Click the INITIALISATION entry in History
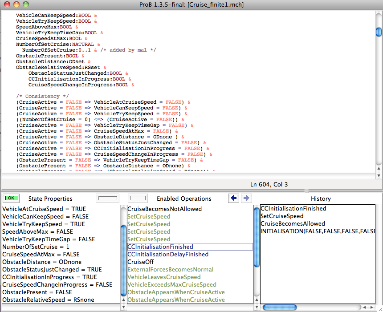This screenshot has width=383, height=312. tap(318, 231)
